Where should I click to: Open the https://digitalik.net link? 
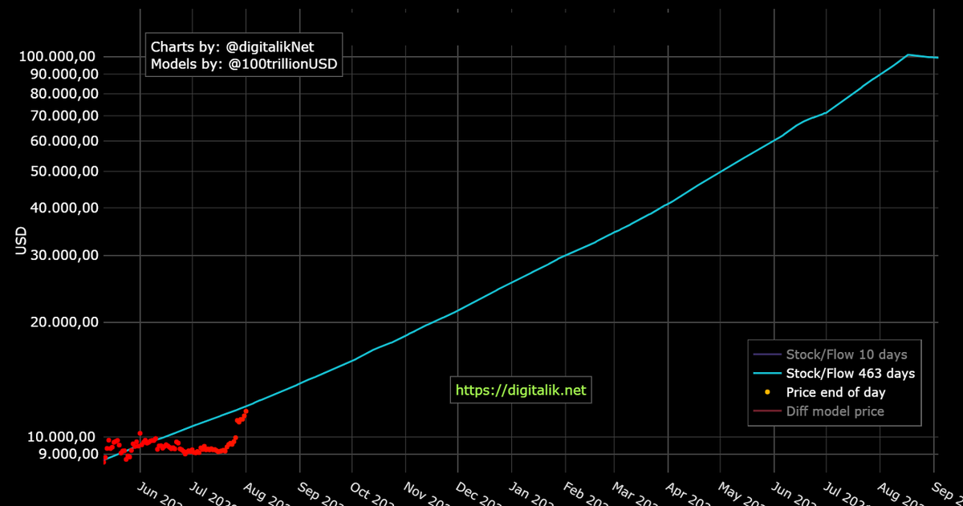coord(521,391)
